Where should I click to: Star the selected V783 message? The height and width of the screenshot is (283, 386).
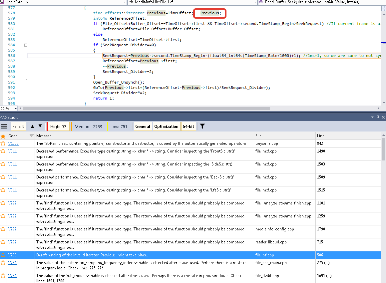pos(3,255)
